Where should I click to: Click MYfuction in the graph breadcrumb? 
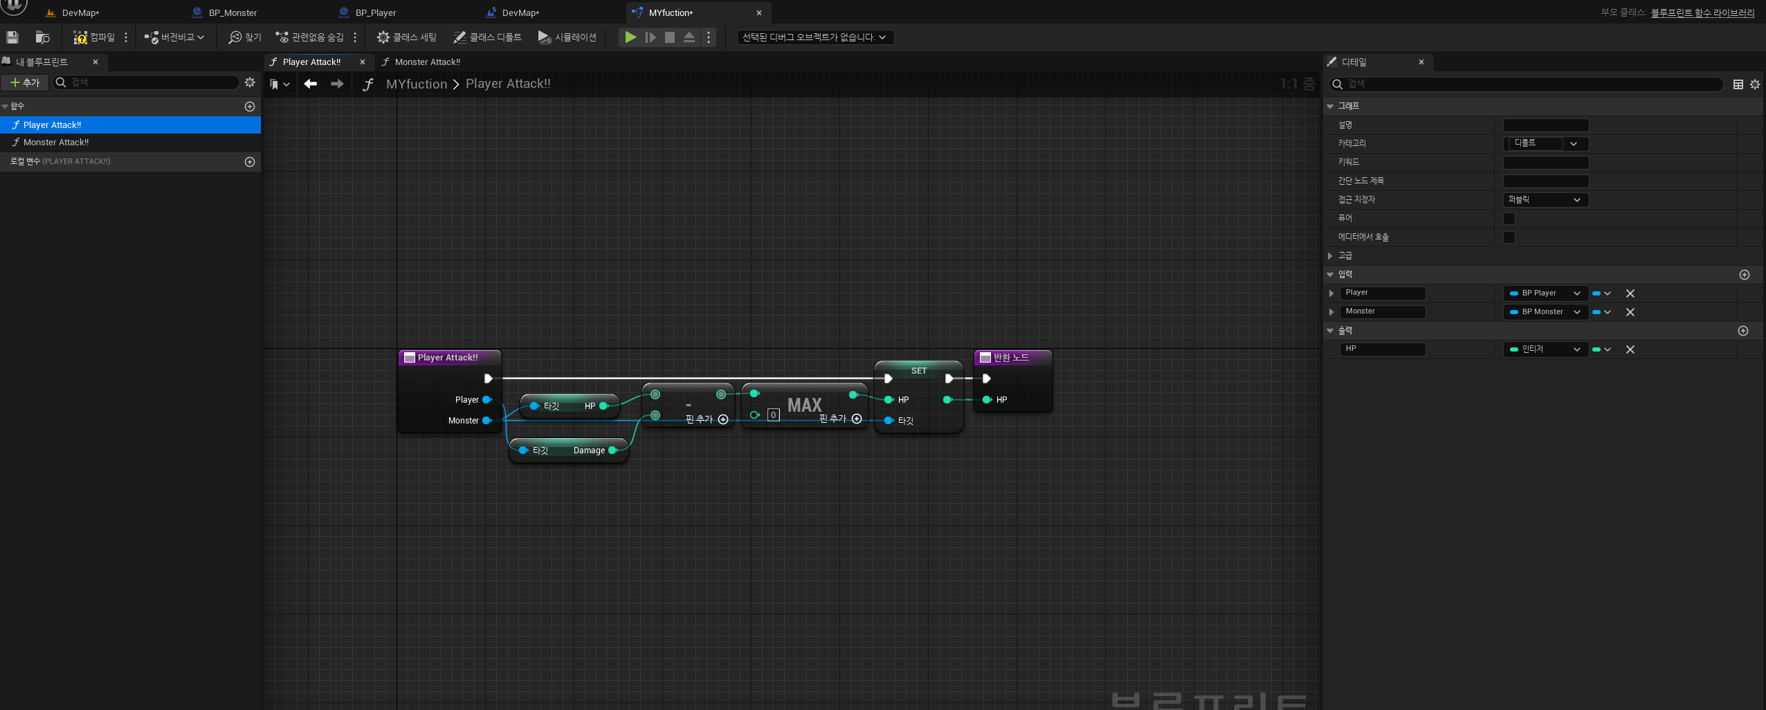pos(417,84)
